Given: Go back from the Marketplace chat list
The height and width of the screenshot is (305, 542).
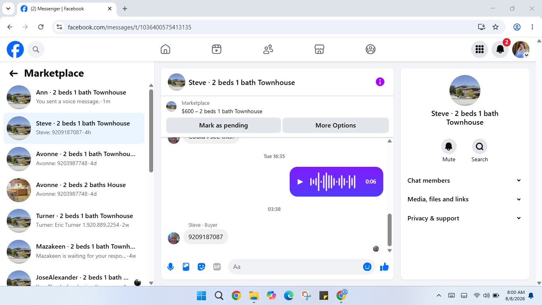Looking at the screenshot, I should (x=13, y=73).
